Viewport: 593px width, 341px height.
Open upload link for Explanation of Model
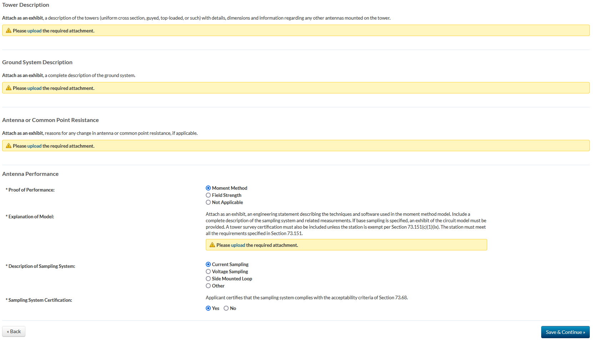tap(238, 245)
